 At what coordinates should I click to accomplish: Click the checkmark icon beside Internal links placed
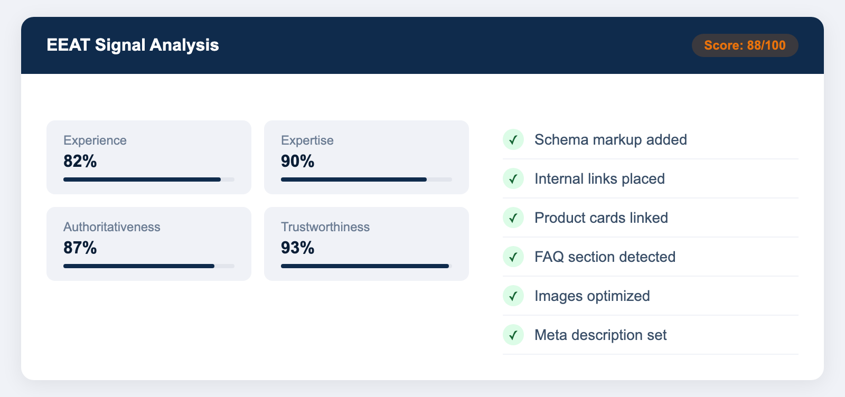[x=513, y=178]
